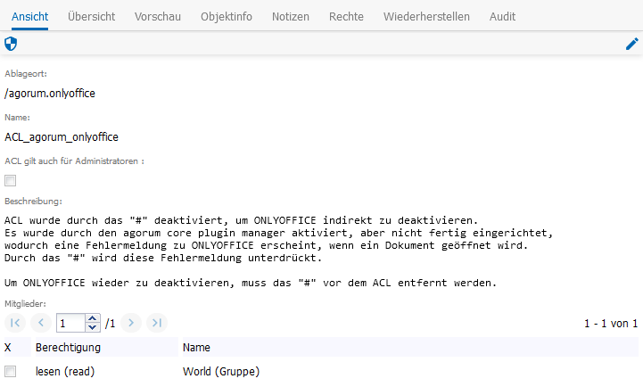Open the Notizen tab
Image resolution: width=643 pixels, height=387 pixels.
(x=291, y=16)
